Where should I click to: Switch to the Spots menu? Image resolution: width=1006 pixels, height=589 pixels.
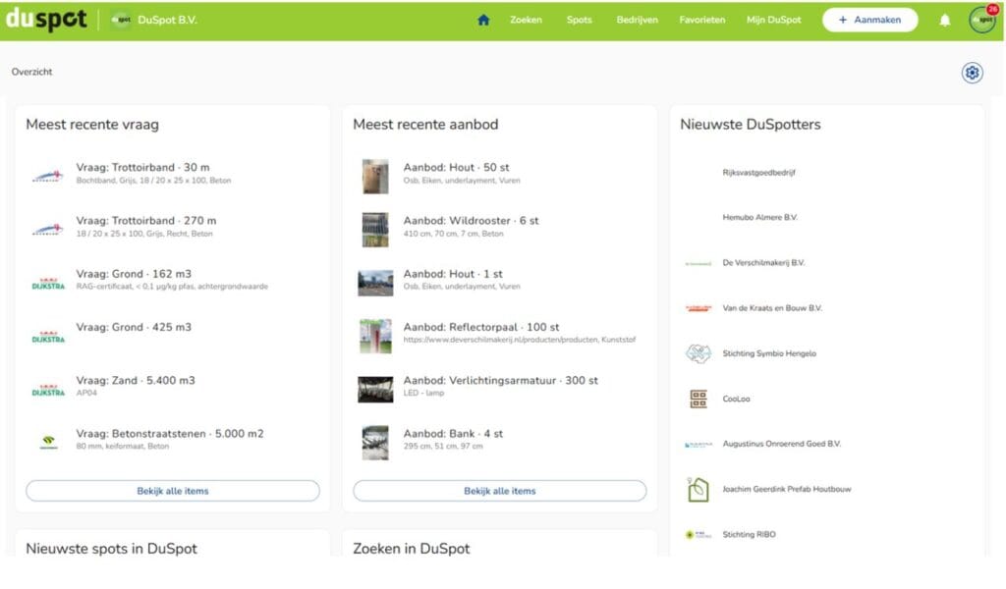[579, 20]
